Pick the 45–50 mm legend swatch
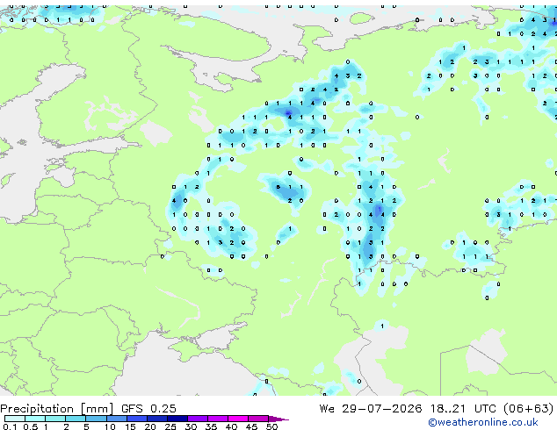The image size is (557, 430). click(258, 419)
